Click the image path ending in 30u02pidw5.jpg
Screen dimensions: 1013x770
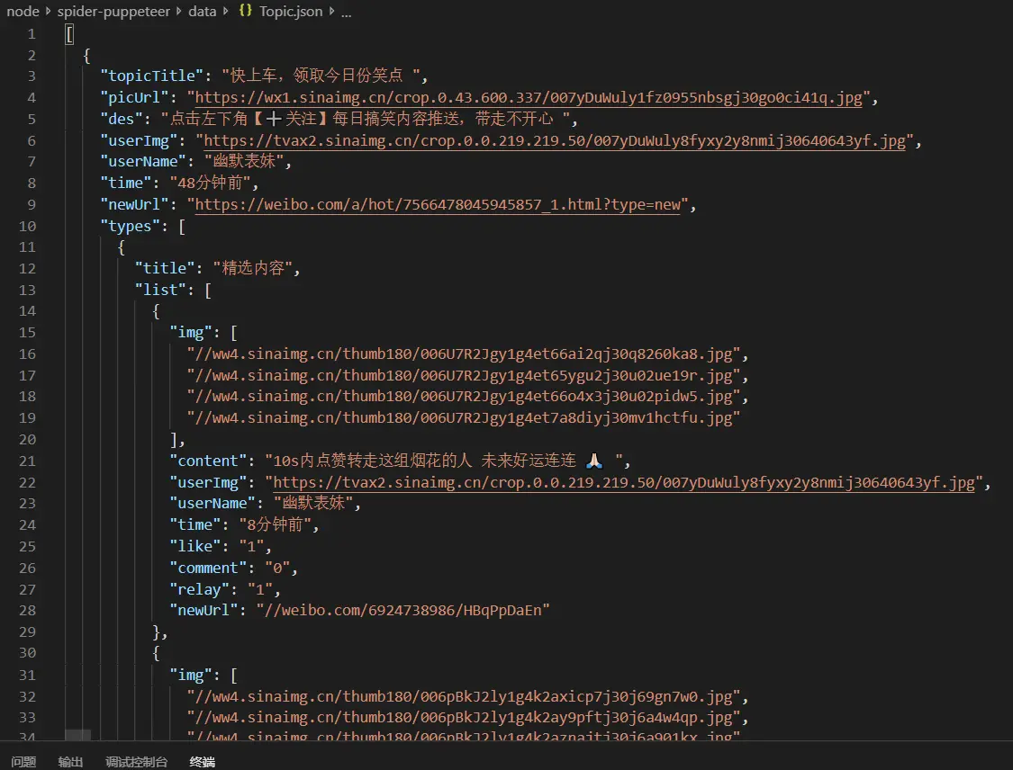(x=463, y=397)
